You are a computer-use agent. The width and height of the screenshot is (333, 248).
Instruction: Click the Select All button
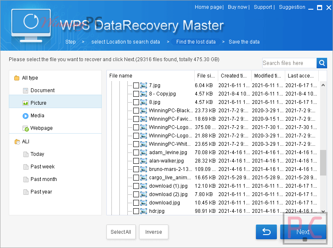[121, 232]
